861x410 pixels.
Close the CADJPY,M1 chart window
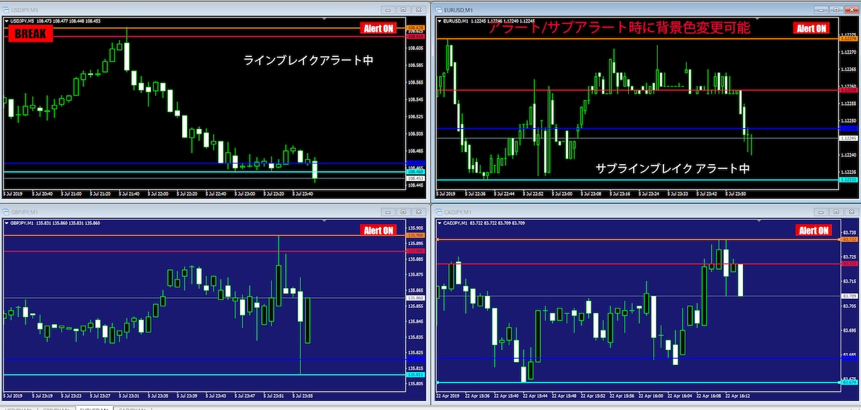pyautogui.click(x=851, y=211)
